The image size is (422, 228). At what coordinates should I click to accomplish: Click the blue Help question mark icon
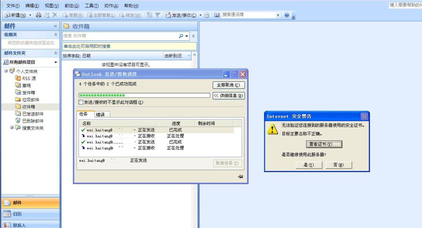click(x=287, y=15)
